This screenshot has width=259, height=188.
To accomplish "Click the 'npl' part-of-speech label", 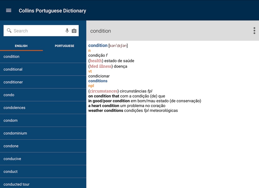I will point(91,86).
